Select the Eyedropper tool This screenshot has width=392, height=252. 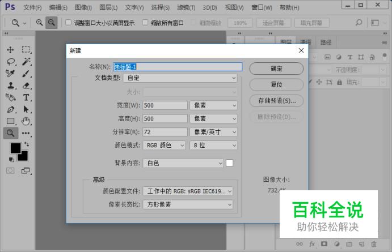[10, 74]
